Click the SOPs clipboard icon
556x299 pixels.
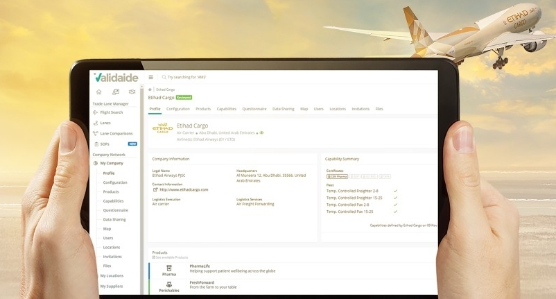pyautogui.click(x=96, y=144)
